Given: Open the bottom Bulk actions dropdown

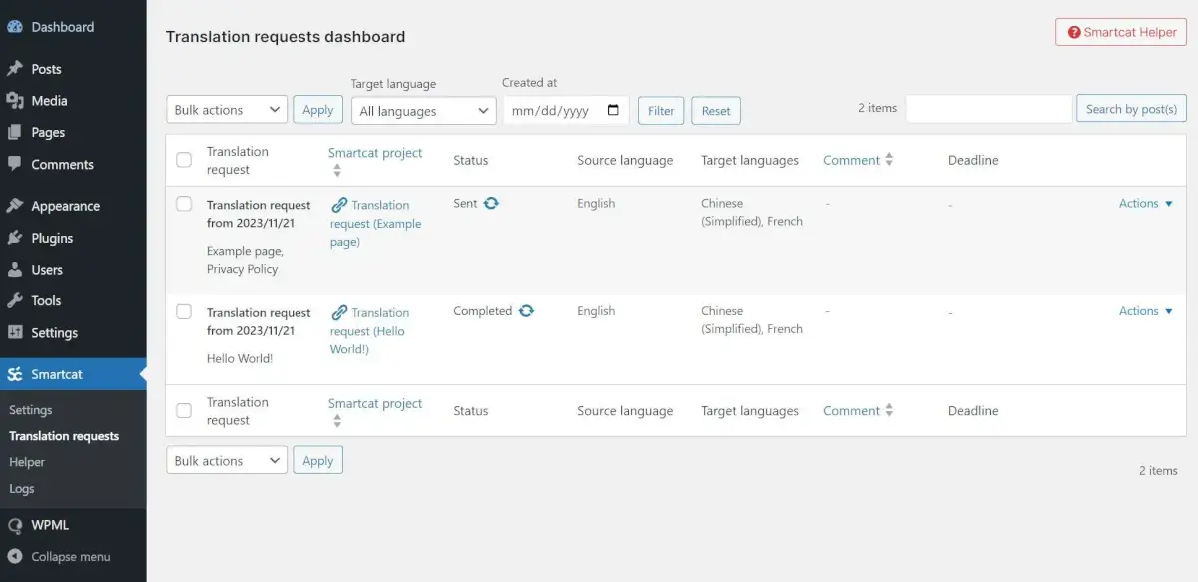Looking at the screenshot, I should click(227, 460).
